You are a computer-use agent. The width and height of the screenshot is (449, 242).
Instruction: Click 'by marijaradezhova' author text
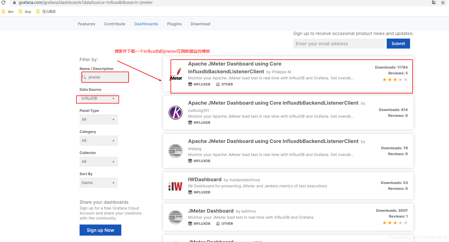coord(242,180)
